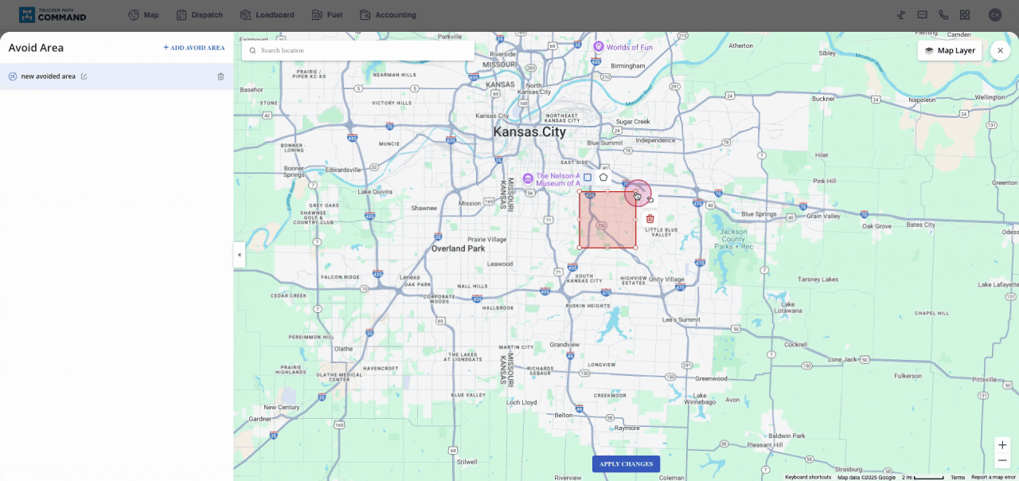The image size is (1019, 481).
Task: Go to the Dispatch tab
Action: pyautogui.click(x=199, y=15)
